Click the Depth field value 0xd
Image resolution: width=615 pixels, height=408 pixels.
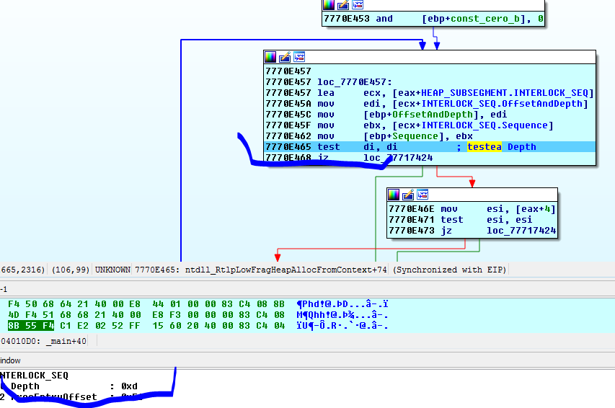pos(129,386)
